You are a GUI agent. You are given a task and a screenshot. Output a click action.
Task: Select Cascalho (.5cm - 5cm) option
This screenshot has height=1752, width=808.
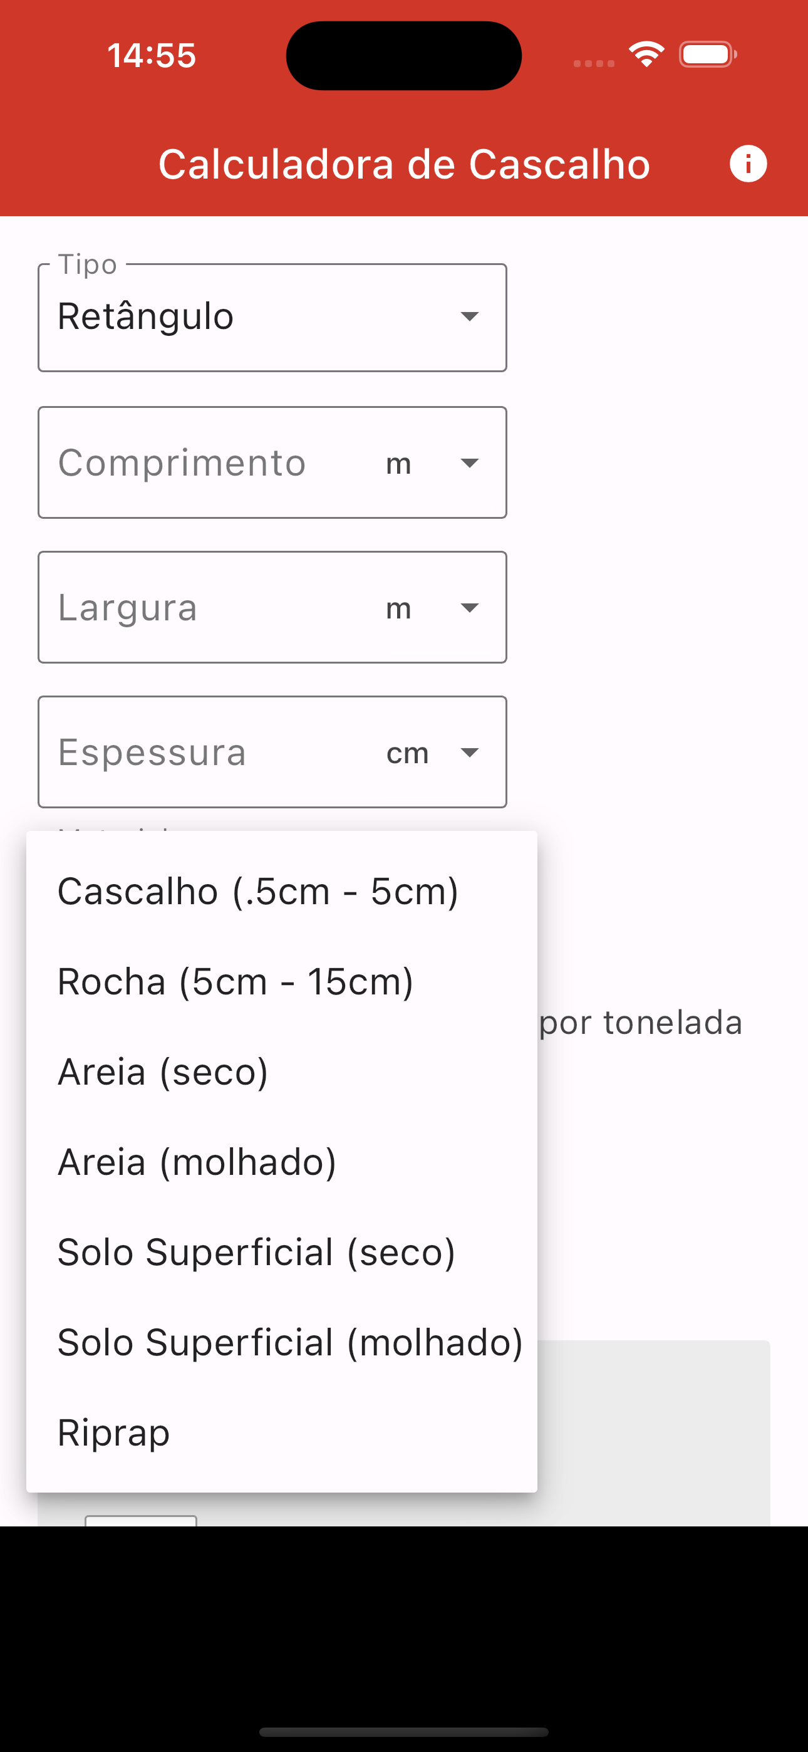[282, 891]
